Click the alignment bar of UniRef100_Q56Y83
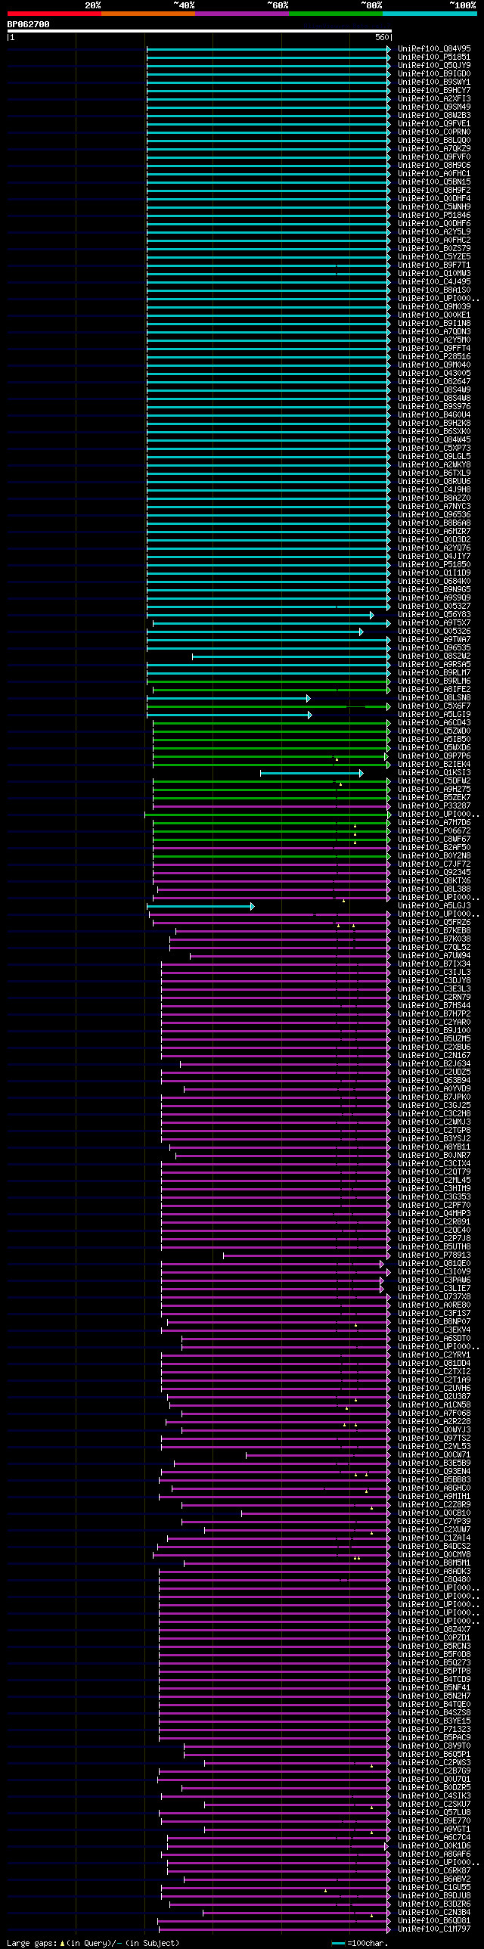484x1949 pixels. click(260, 615)
